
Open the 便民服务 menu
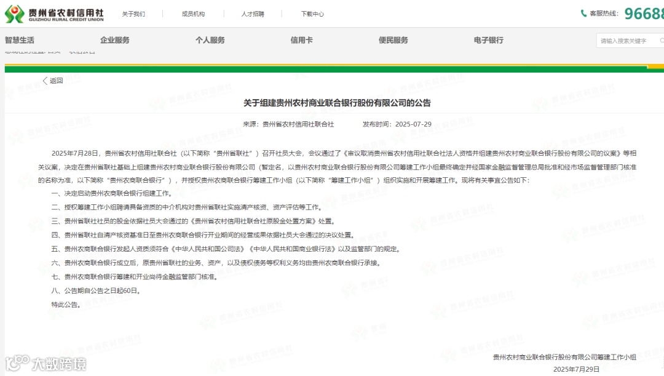click(x=393, y=40)
